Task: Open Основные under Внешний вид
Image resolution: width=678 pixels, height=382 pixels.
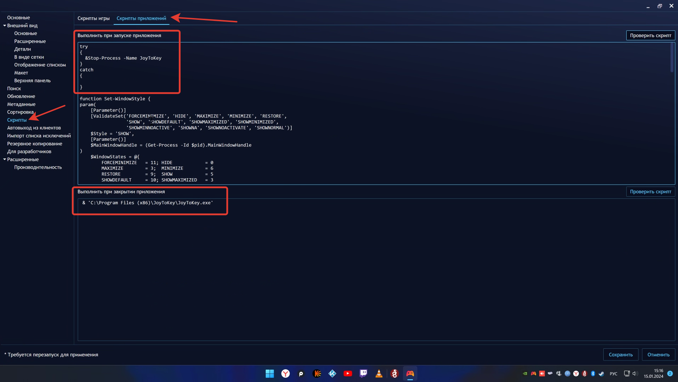Action: click(25, 34)
